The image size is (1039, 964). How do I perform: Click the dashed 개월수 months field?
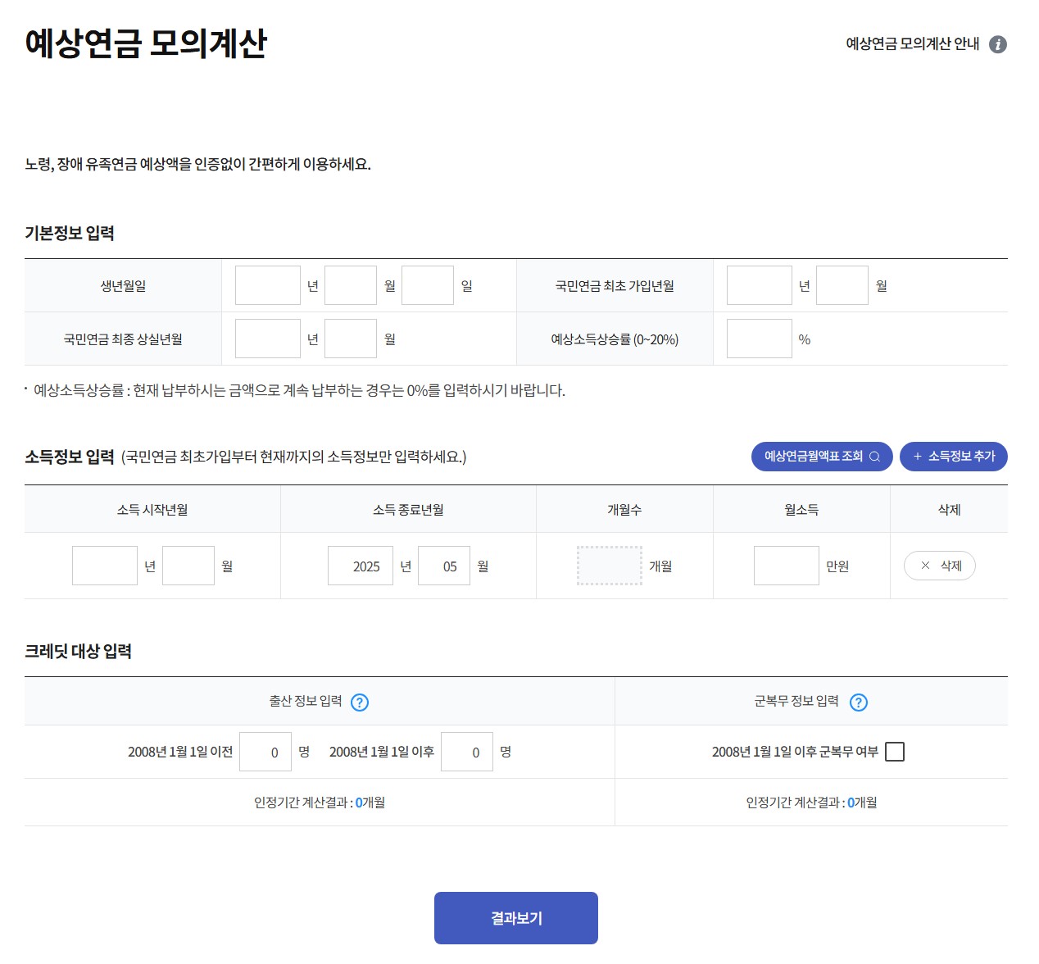point(610,566)
